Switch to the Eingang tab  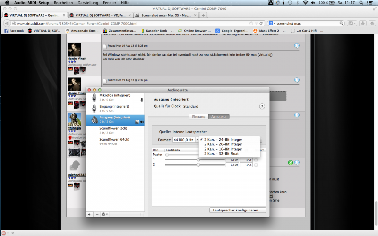point(198,117)
